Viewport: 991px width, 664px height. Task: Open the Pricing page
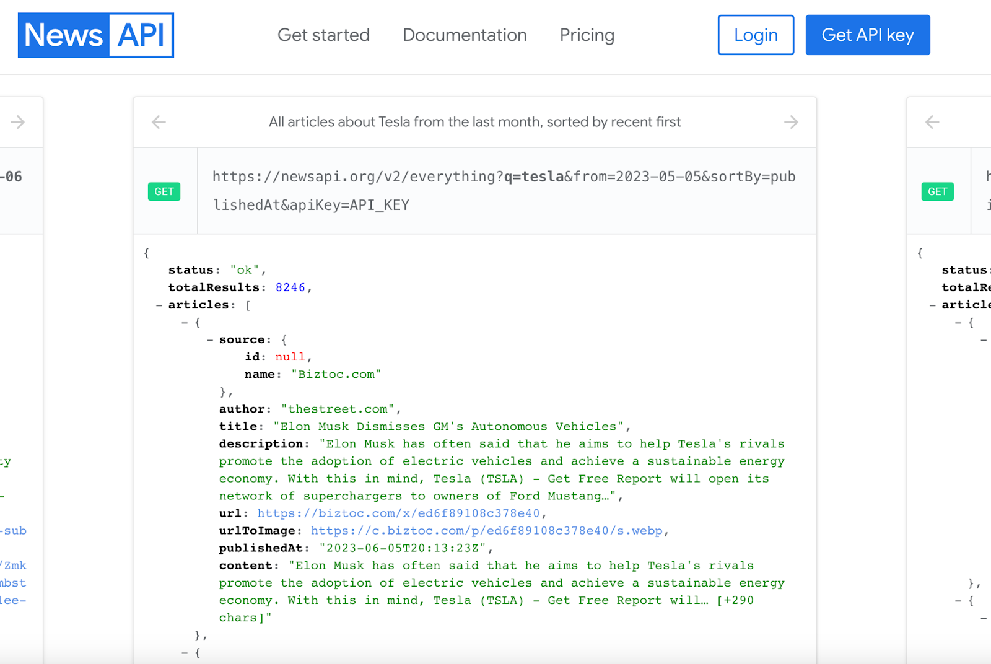pyautogui.click(x=587, y=35)
